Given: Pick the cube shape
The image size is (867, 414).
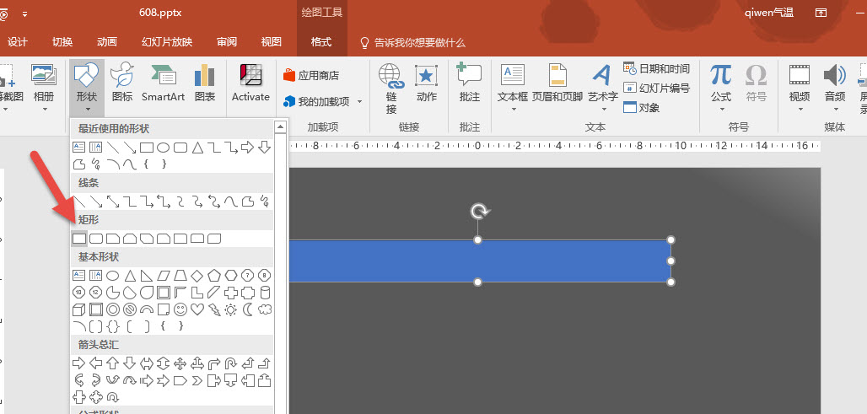Looking at the screenshot, I should [x=79, y=309].
